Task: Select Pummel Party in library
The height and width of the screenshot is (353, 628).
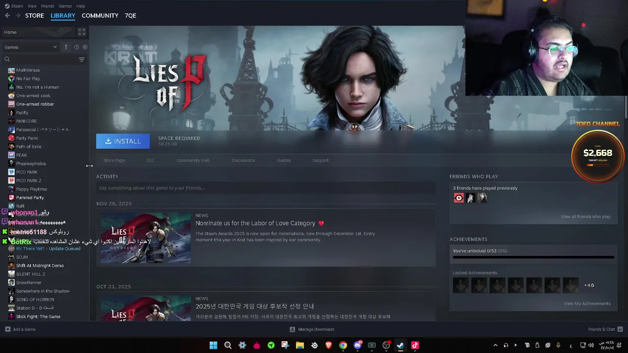Action: point(29,198)
